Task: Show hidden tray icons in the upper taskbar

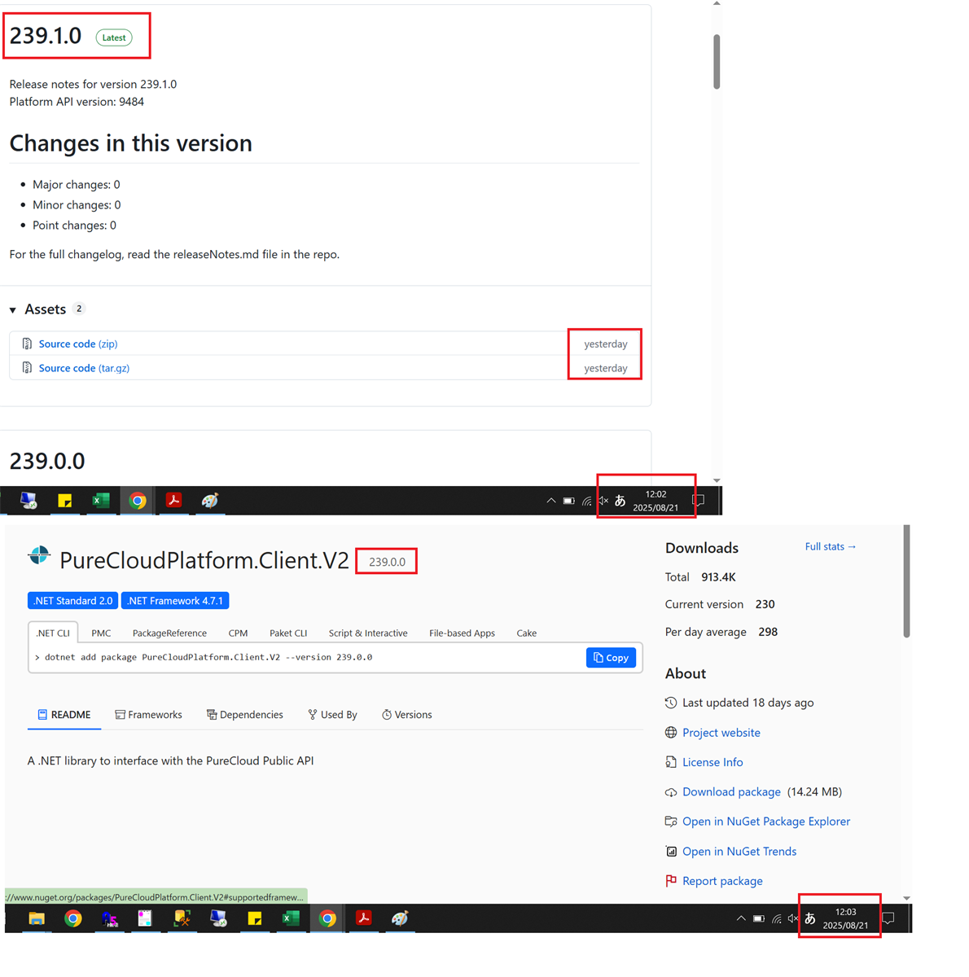Action: [x=551, y=501]
